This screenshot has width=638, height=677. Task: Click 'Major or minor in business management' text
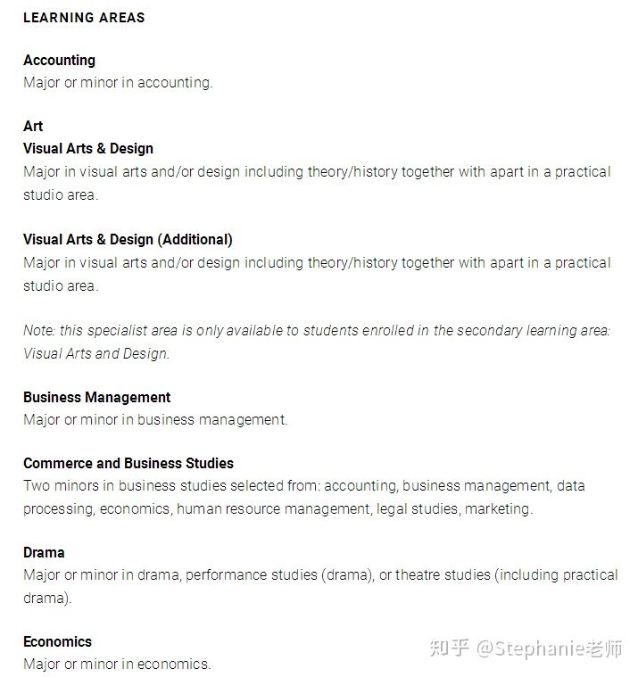pyautogui.click(x=155, y=420)
